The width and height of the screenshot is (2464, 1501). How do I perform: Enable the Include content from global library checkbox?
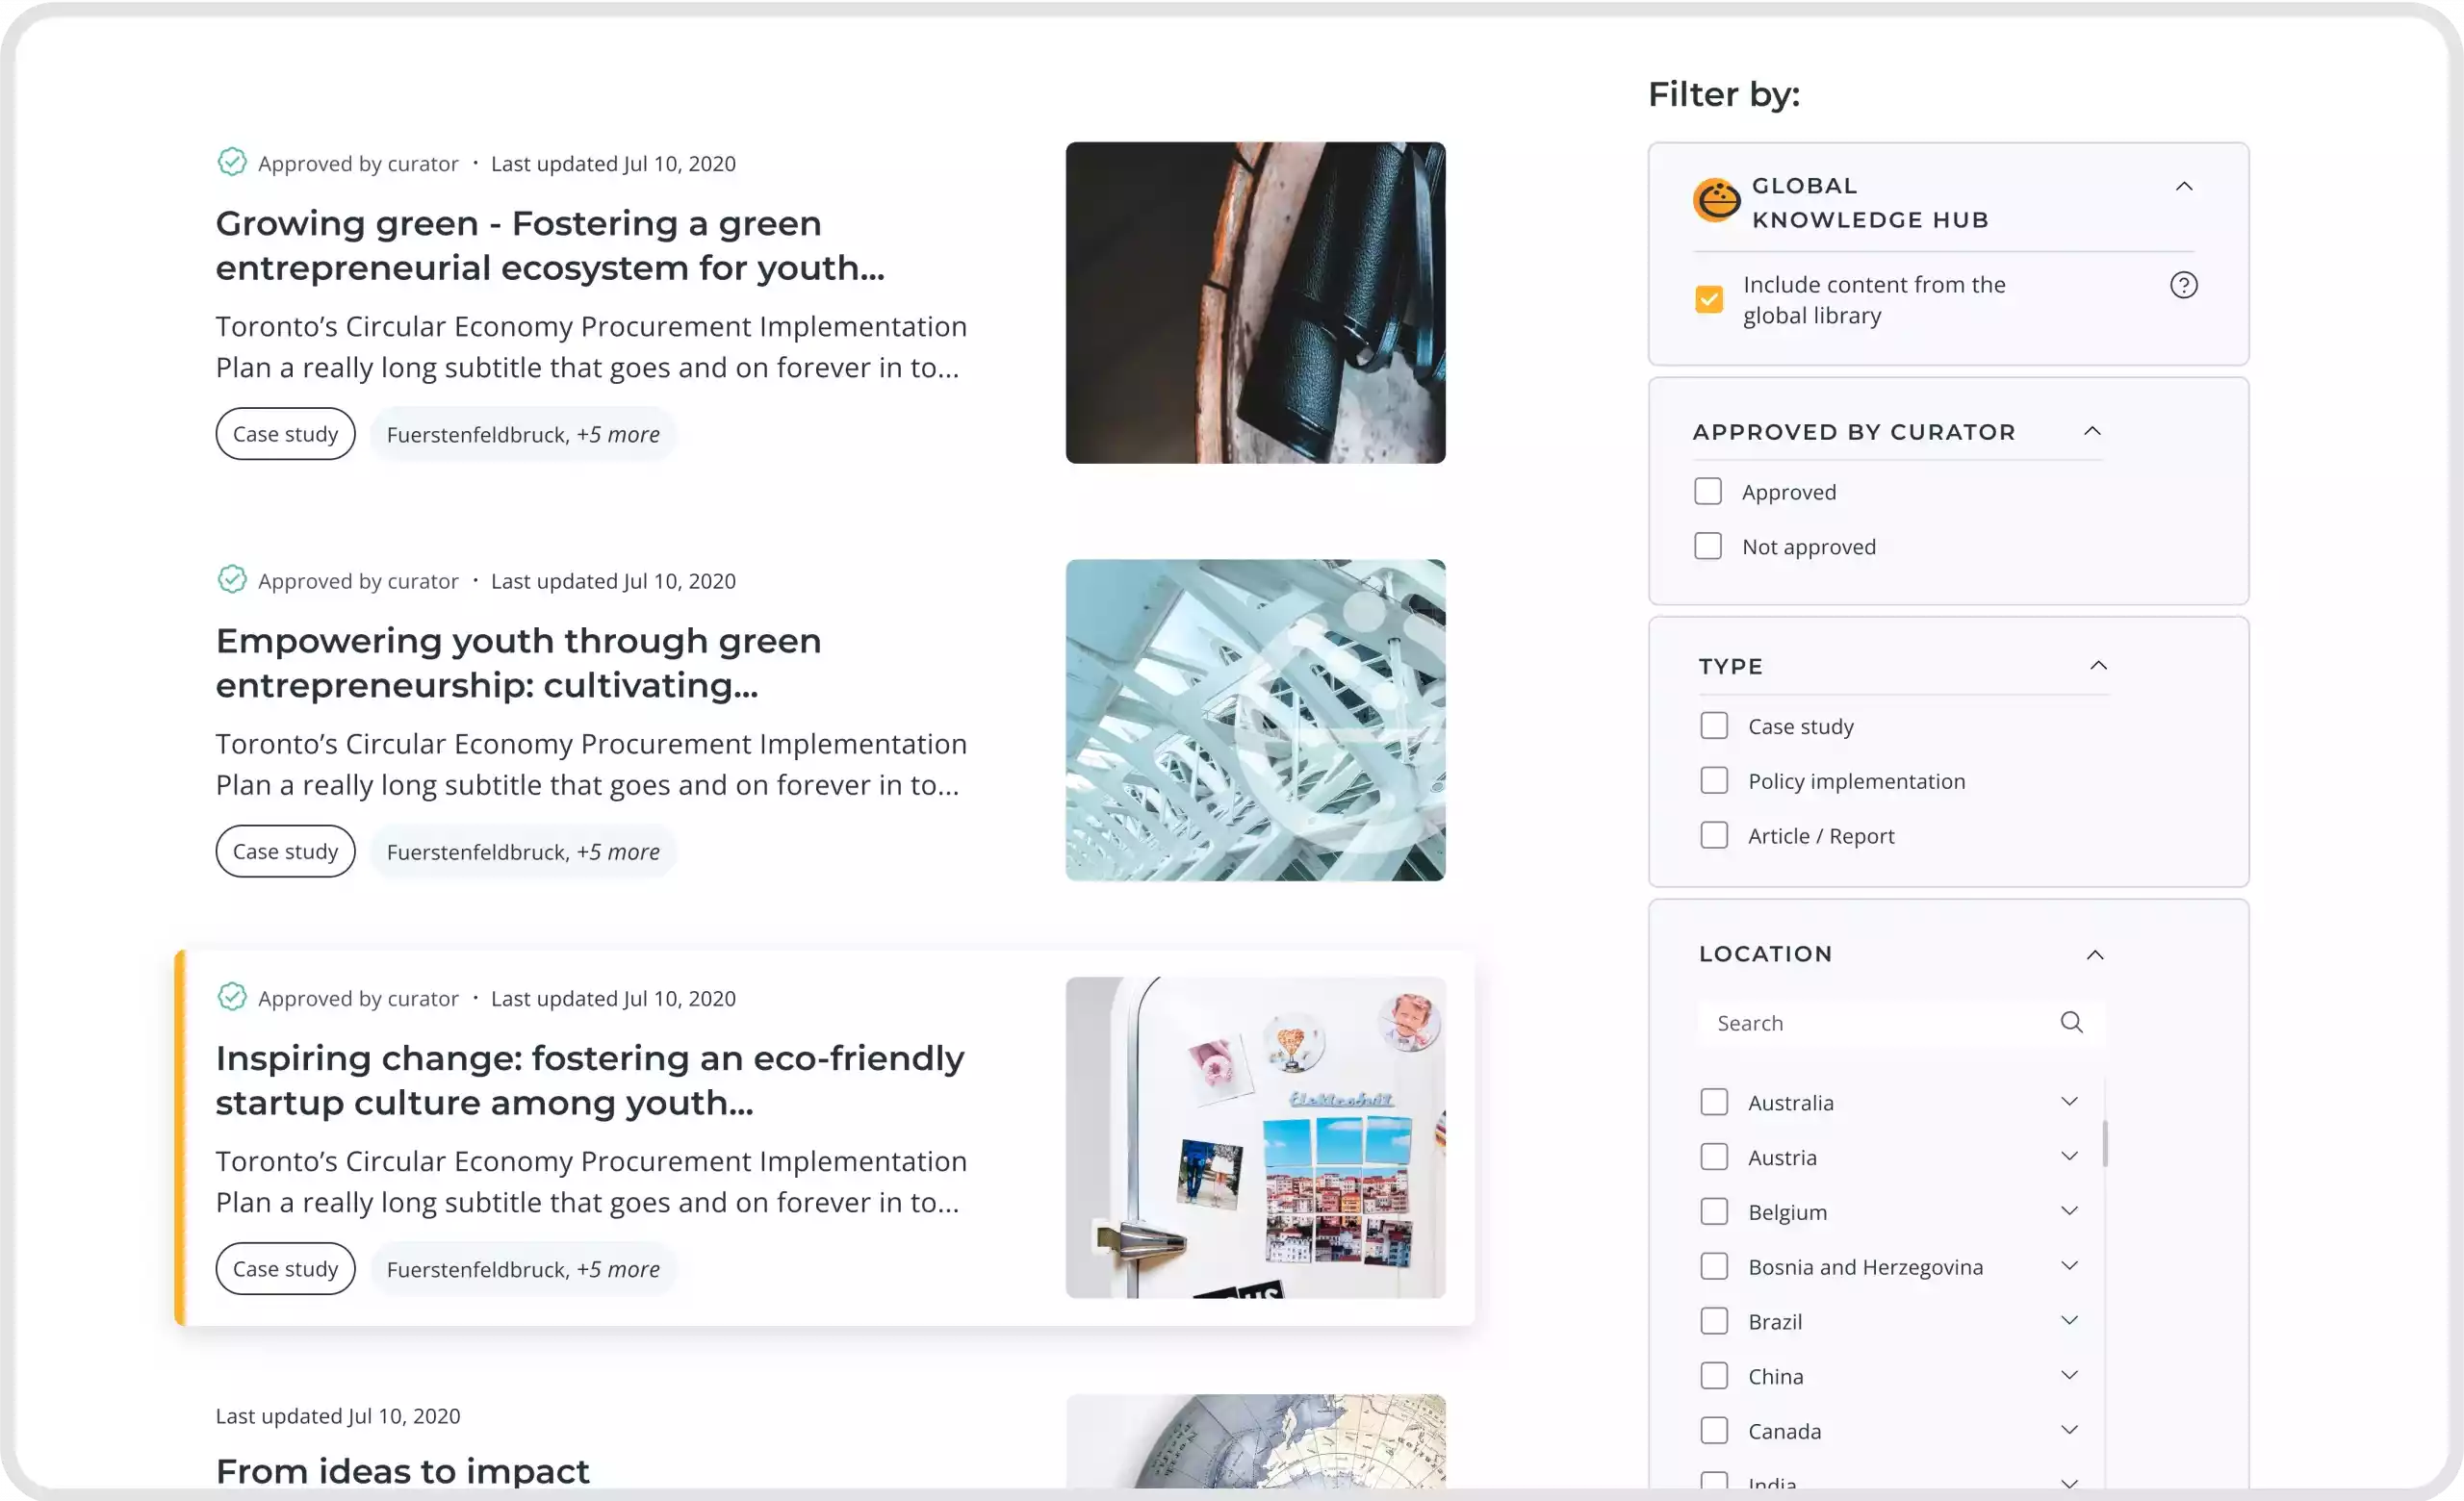tap(1709, 299)
